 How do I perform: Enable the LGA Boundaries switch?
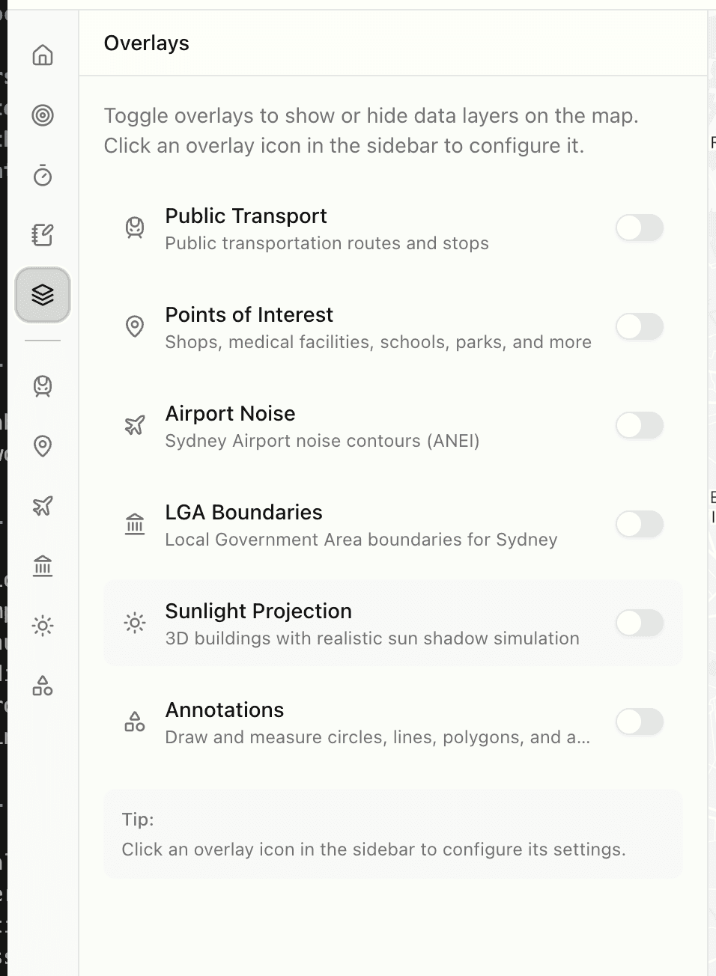[x=639, y=524]
